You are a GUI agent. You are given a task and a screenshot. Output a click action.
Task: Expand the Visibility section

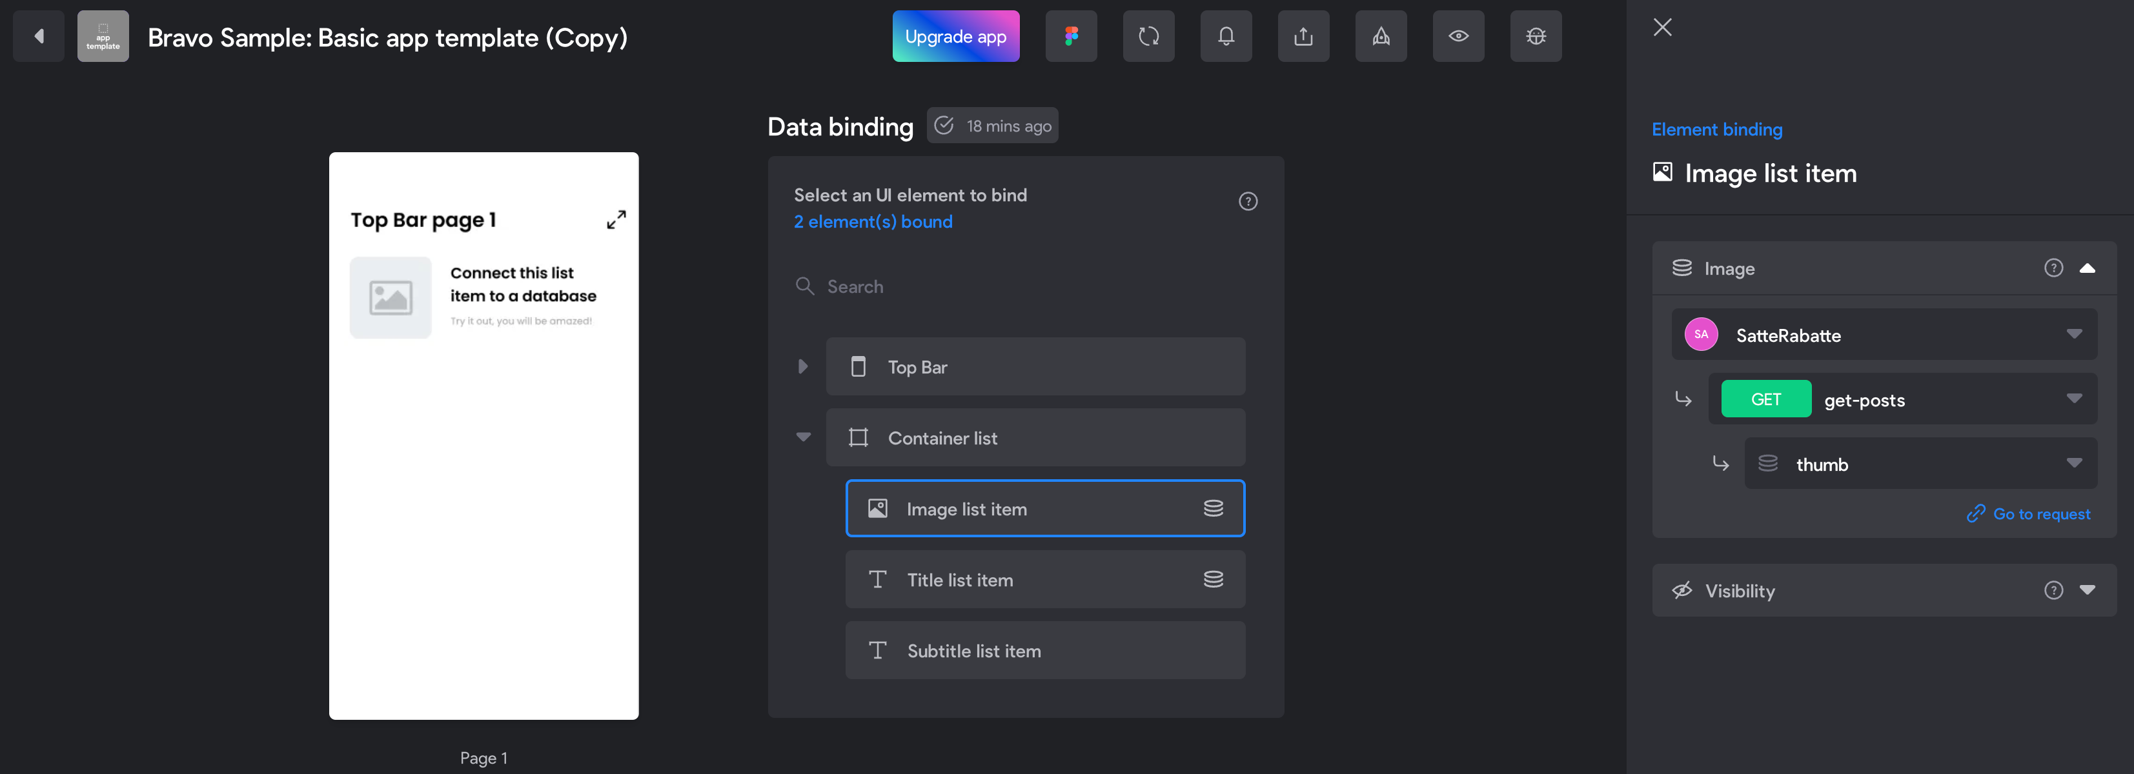point(2087,590)
